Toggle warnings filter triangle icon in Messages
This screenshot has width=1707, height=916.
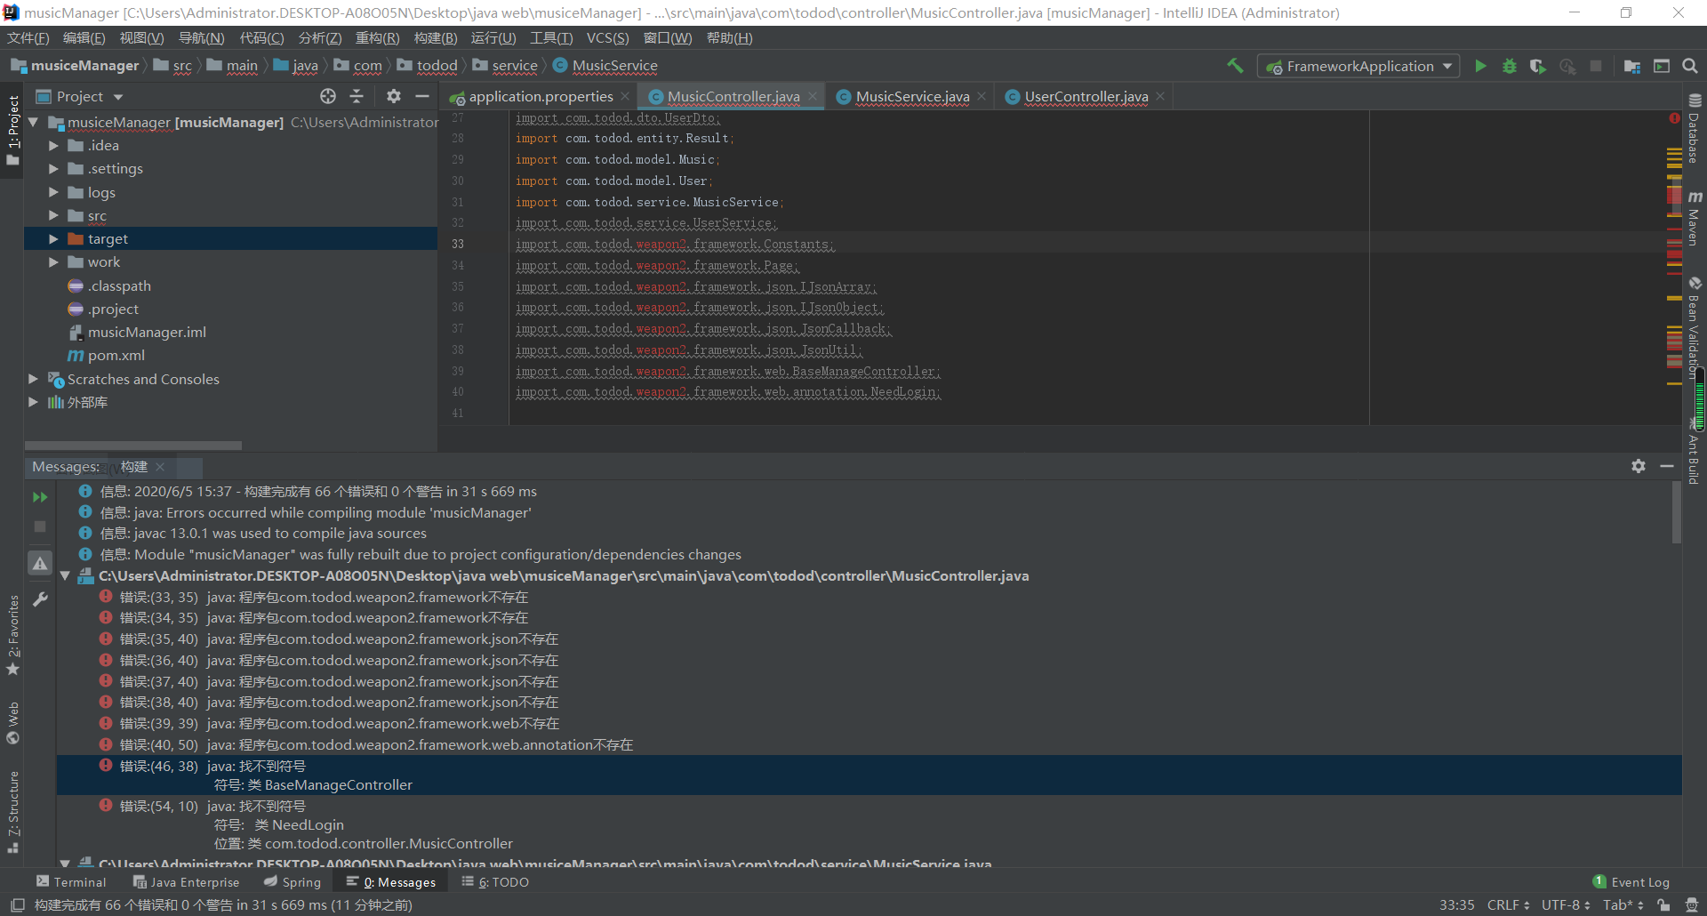tap(40, 563)
